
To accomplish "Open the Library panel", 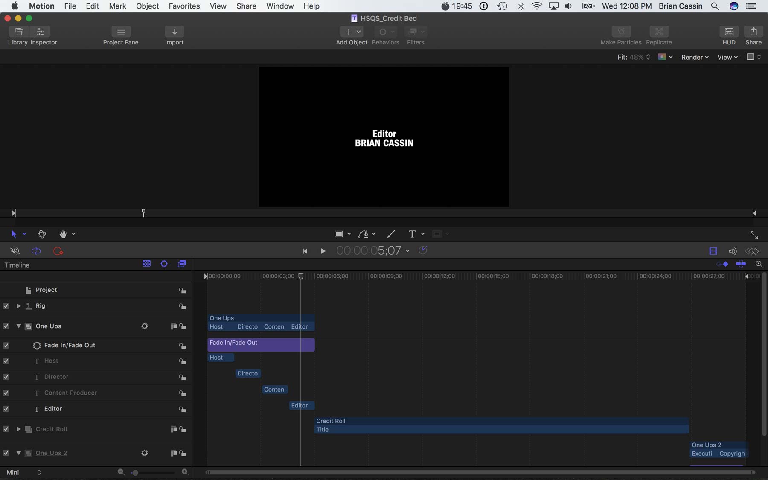I will tap(19, 32).
